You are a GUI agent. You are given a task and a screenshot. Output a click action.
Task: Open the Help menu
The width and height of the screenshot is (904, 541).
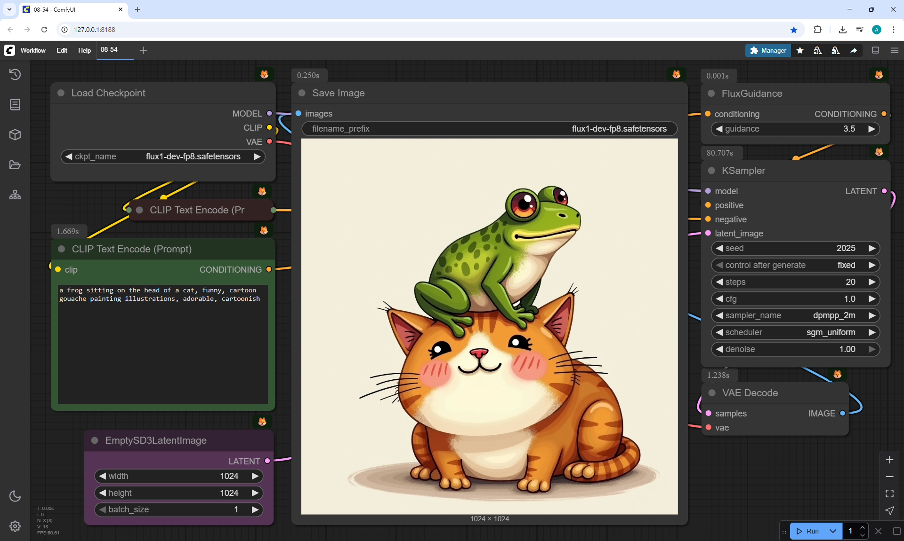tap(84, 50)
